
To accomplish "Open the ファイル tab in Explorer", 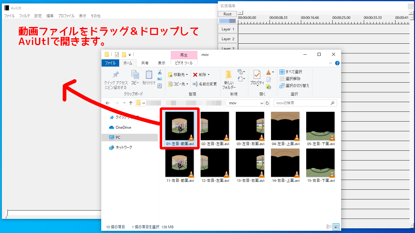I will point(110,63).
